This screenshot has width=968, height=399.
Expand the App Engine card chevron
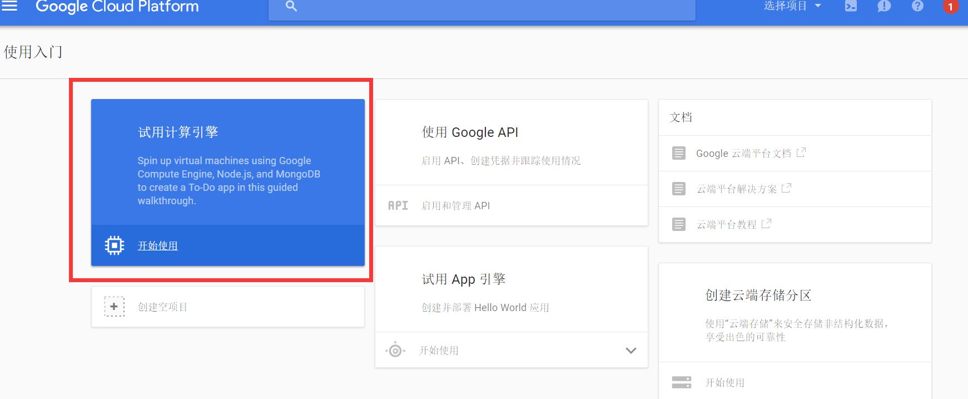[x=631, y=351]
